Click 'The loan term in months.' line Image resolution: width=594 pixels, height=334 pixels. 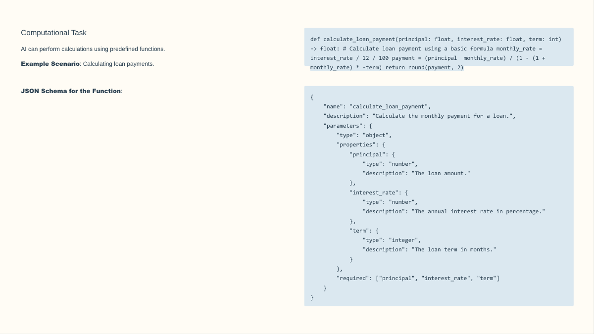point(429,249)
